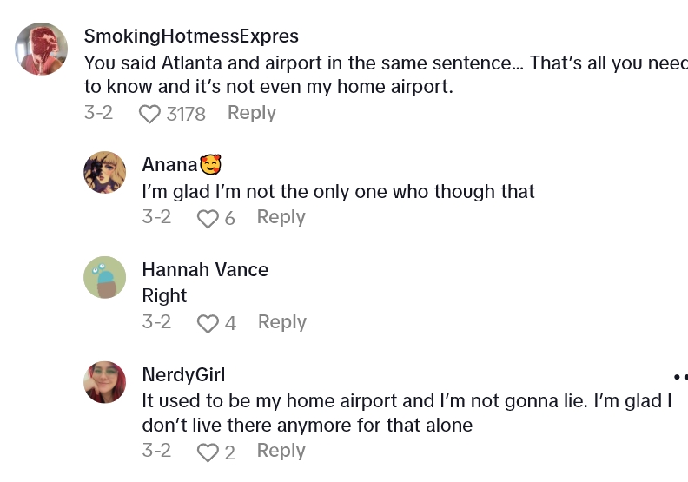The width and height of the screenshot is (688, 482).
Task: Tap heart icon on NerdyGirl's reply
Action: (208, 452)
